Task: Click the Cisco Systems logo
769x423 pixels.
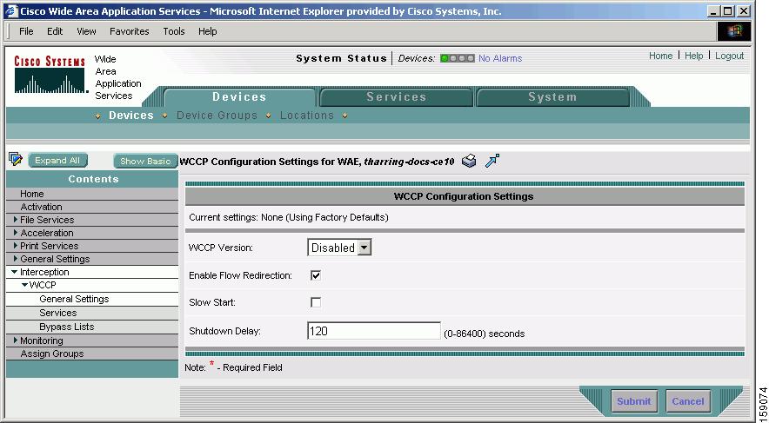Action: pyautogui.click(x=50, y=75)
